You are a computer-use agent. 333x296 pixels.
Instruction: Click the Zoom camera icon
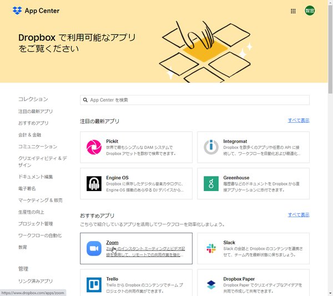94,248
